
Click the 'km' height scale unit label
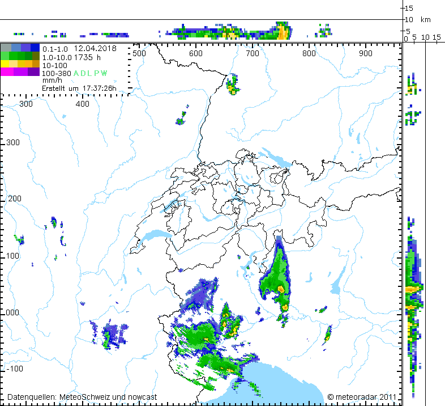[426, 20]
